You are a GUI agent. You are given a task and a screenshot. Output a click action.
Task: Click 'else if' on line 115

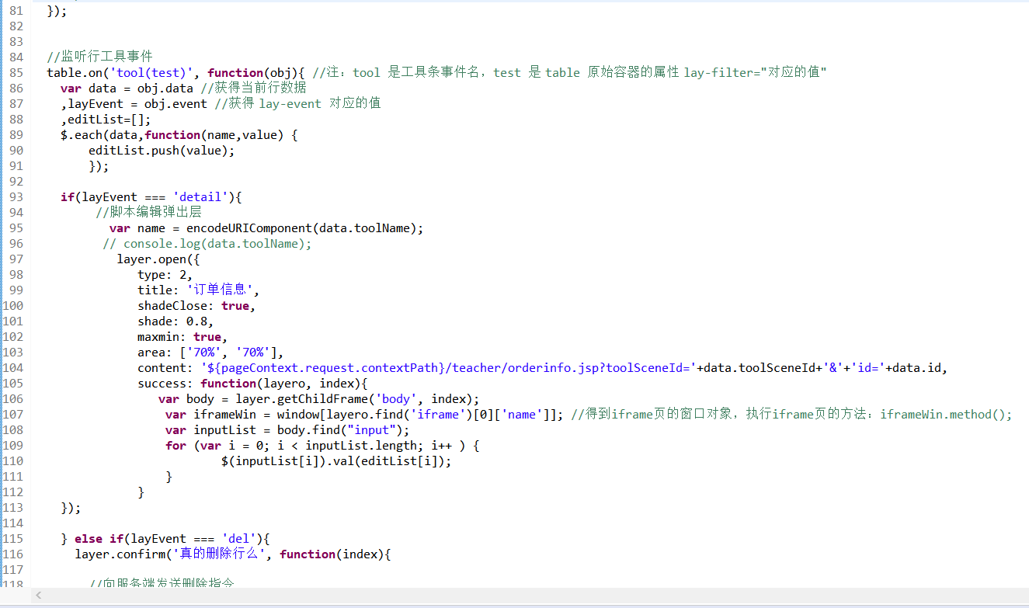(99, 538)
